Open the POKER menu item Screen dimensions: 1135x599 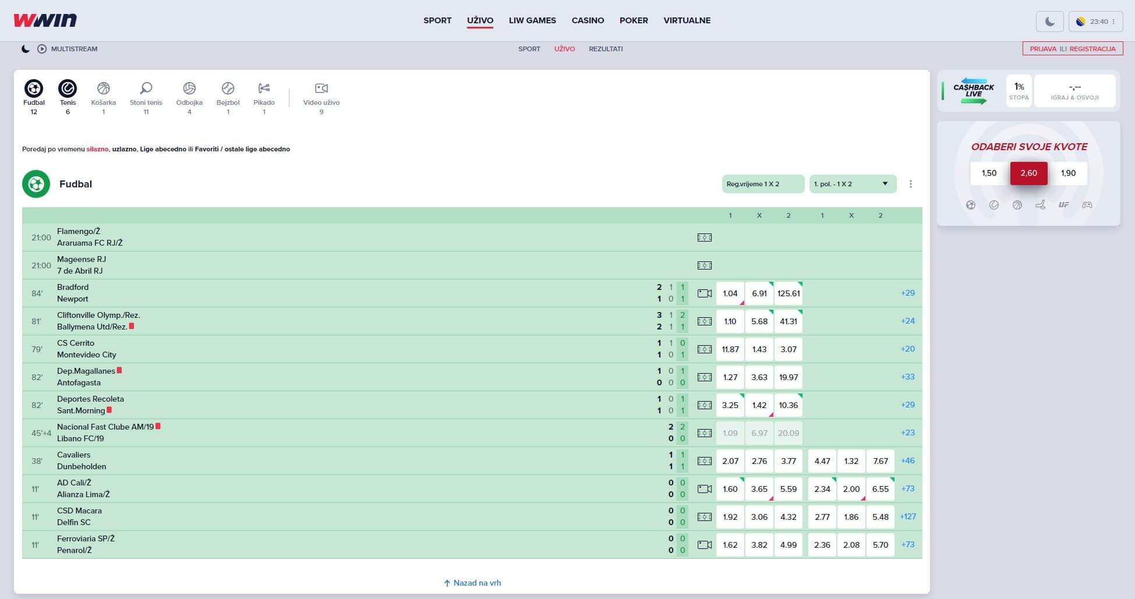[634, 20]
